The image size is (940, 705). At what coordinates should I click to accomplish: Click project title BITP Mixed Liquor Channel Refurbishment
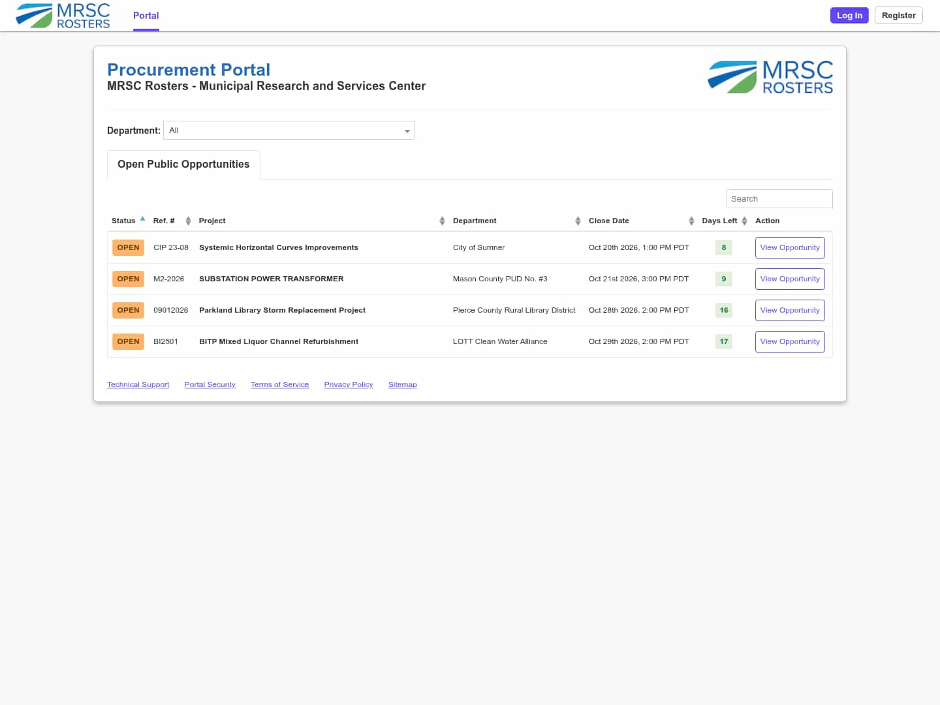(279, 342)
